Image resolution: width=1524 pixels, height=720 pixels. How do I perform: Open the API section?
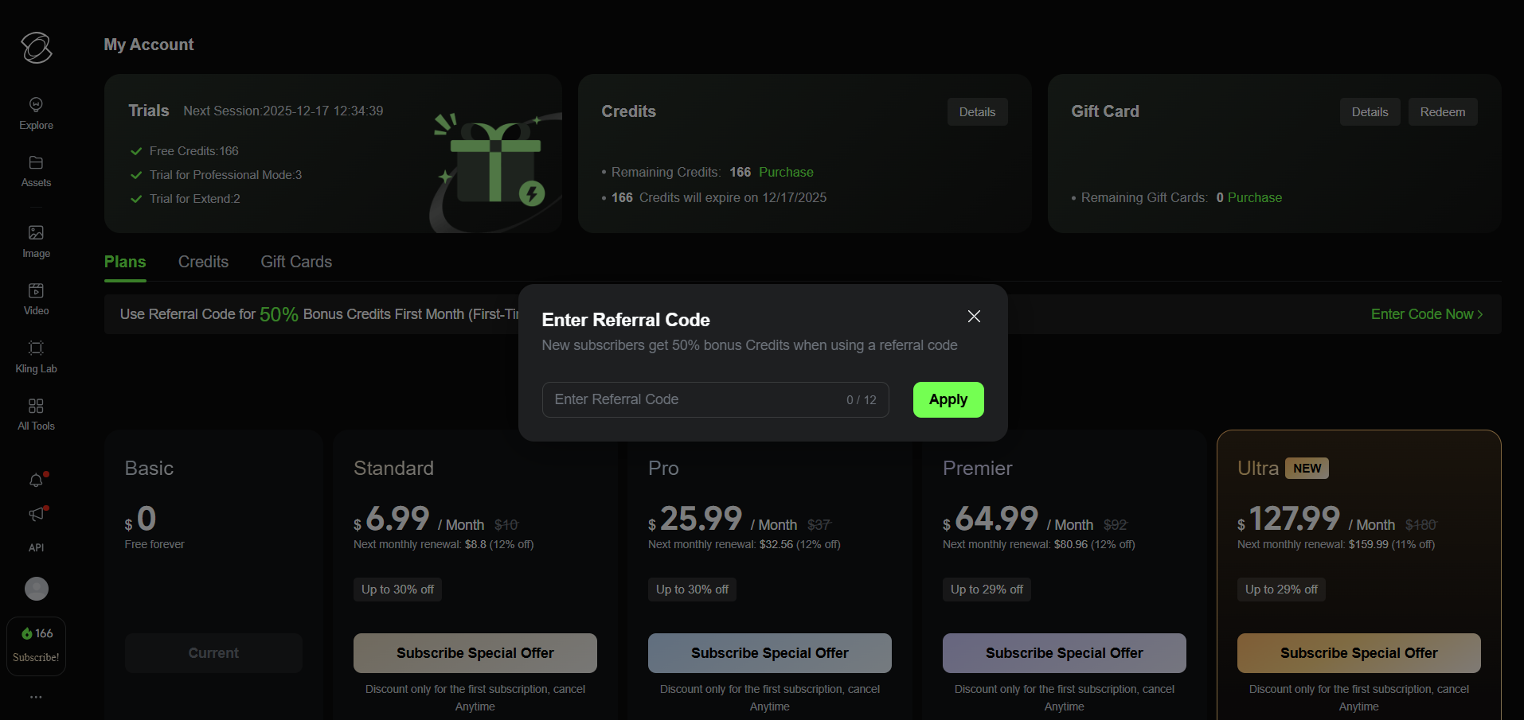(36, 547)
